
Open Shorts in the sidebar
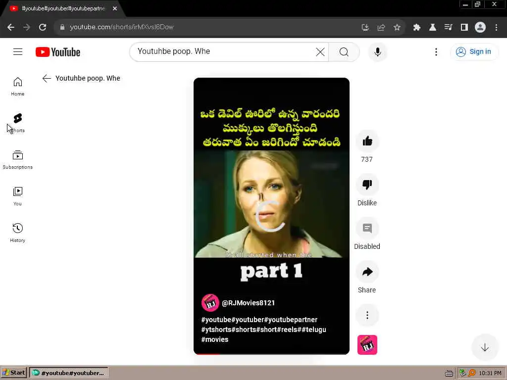click(x=17, y=123)
